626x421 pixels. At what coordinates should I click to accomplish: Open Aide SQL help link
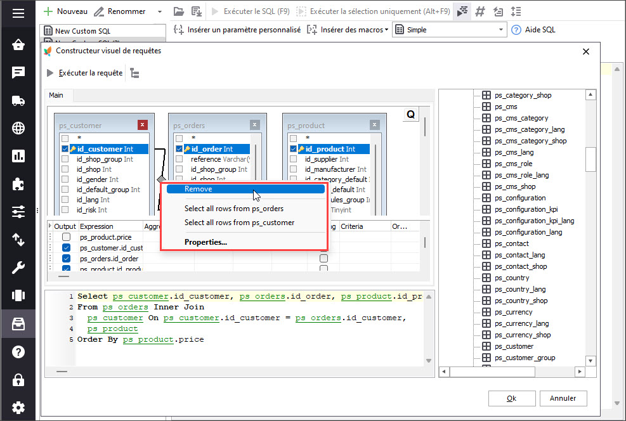click(533, 30)
